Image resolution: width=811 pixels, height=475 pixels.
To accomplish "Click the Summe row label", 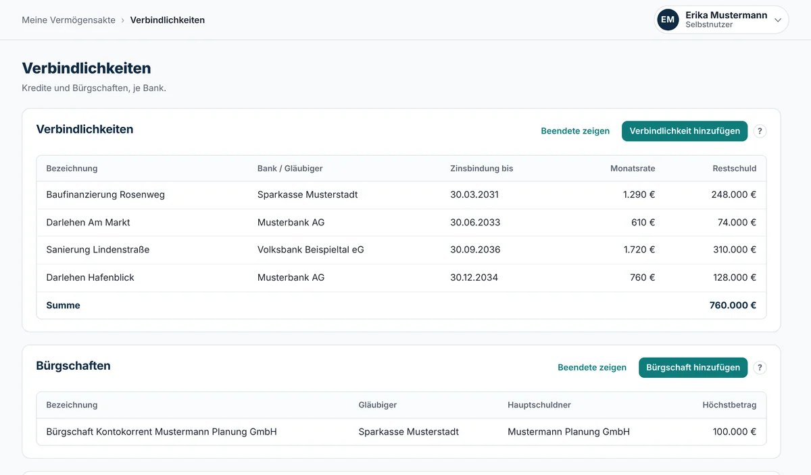I will coord(63,306).
